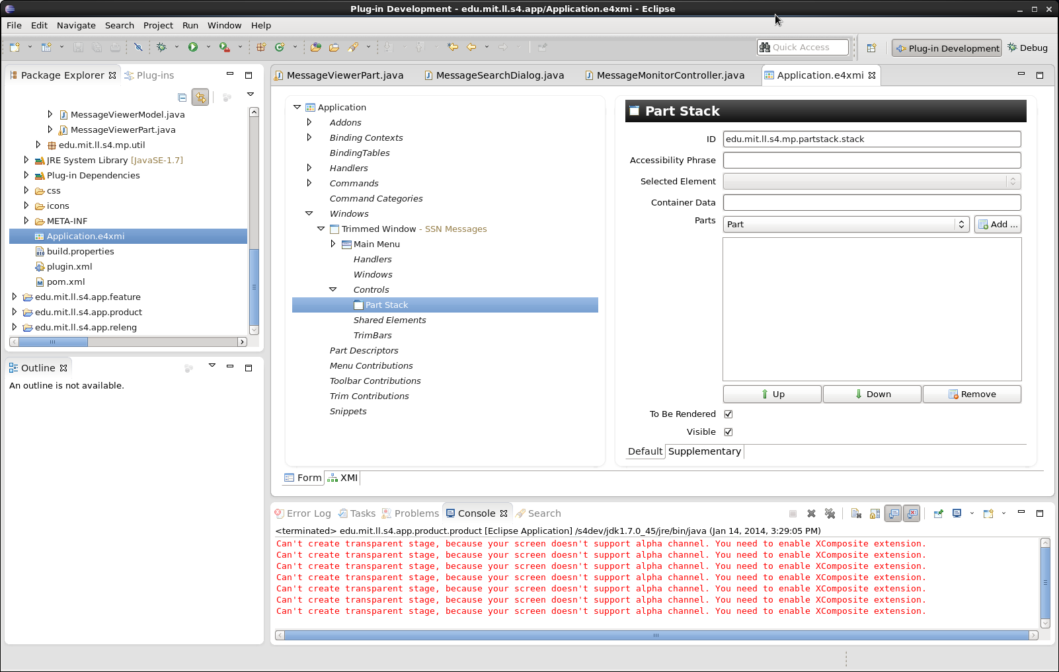Collapse the Windows tree node
1059x672 pixels.
point(309,213)
